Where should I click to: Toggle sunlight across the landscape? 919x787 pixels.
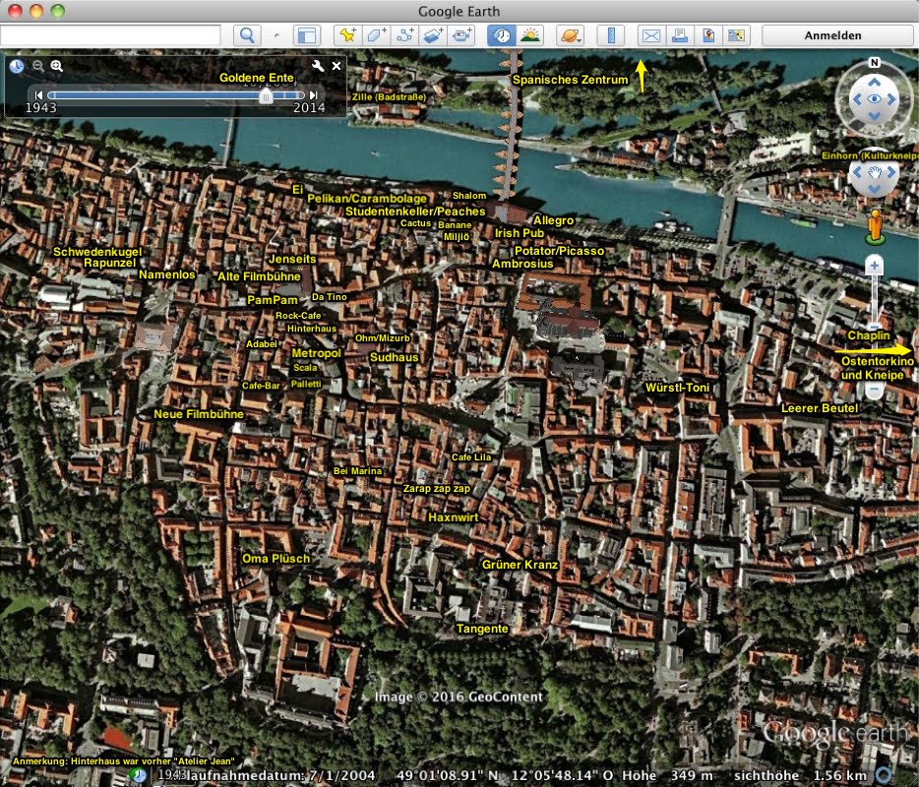tap(529, 35)
